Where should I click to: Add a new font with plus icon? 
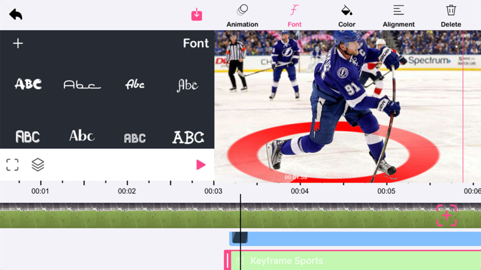coord(18,43)
